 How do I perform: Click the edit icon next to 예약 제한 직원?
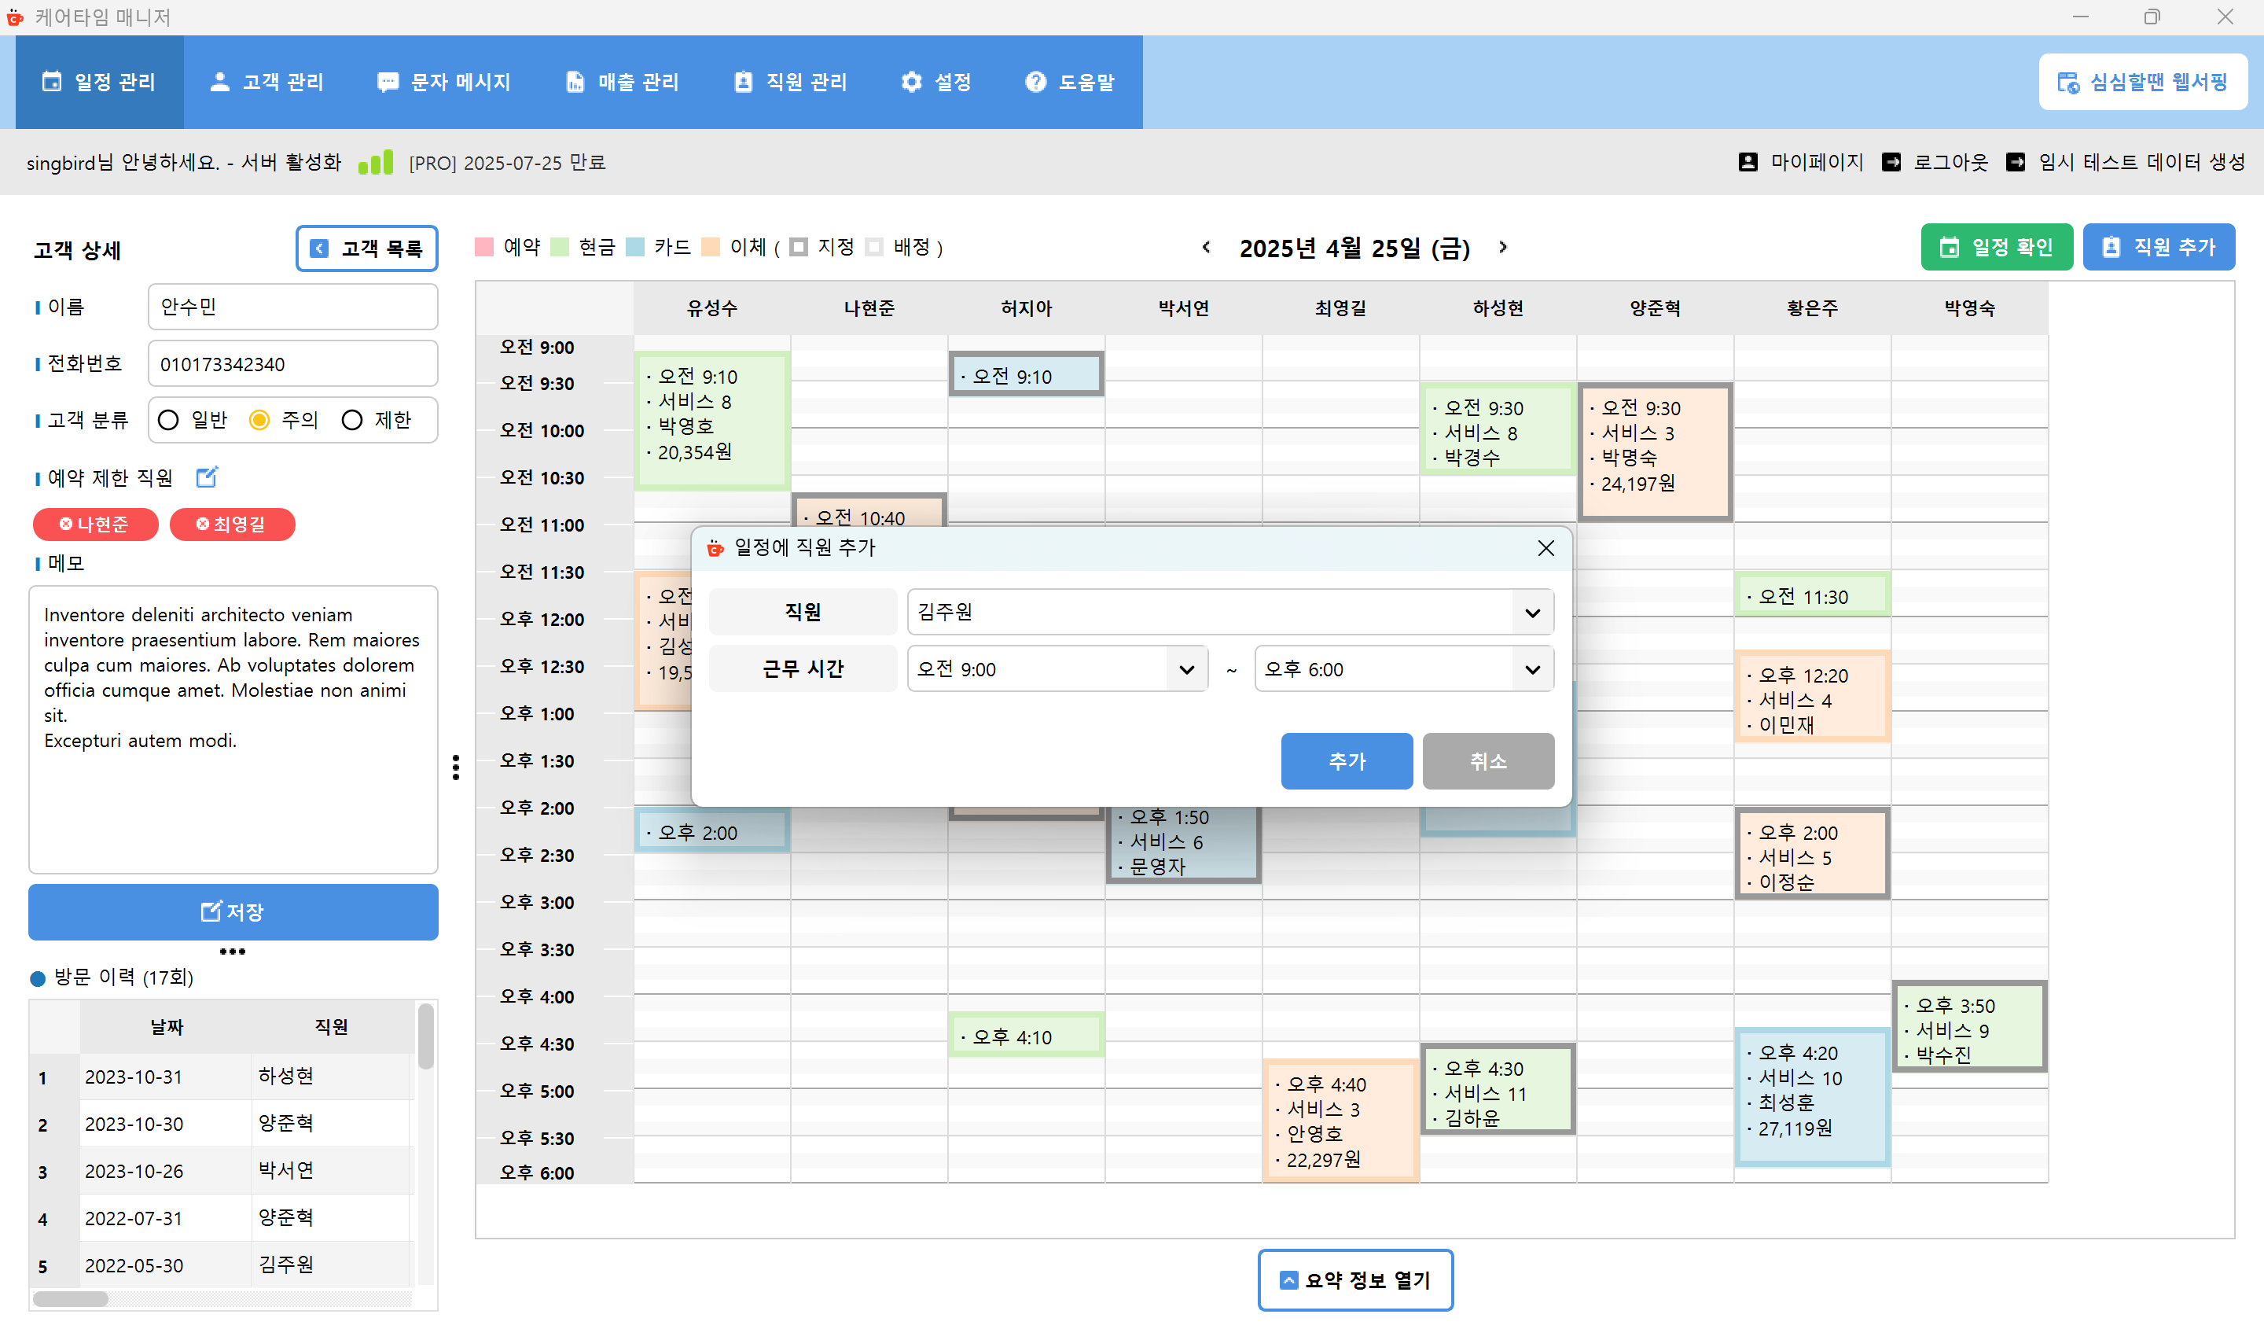[207, 477]
